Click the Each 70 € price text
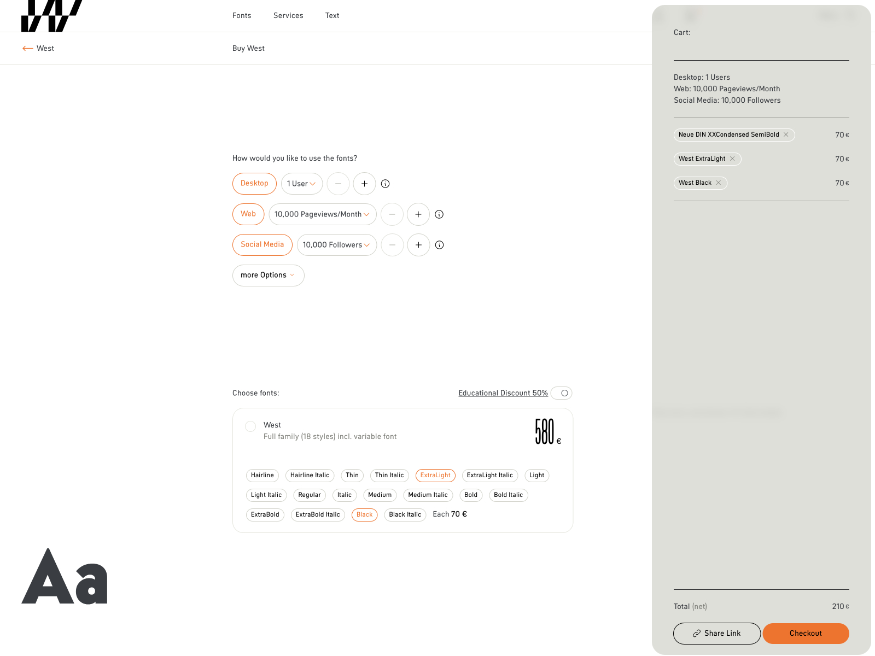This screenshot has height=656, width=875. pos(450,514)
